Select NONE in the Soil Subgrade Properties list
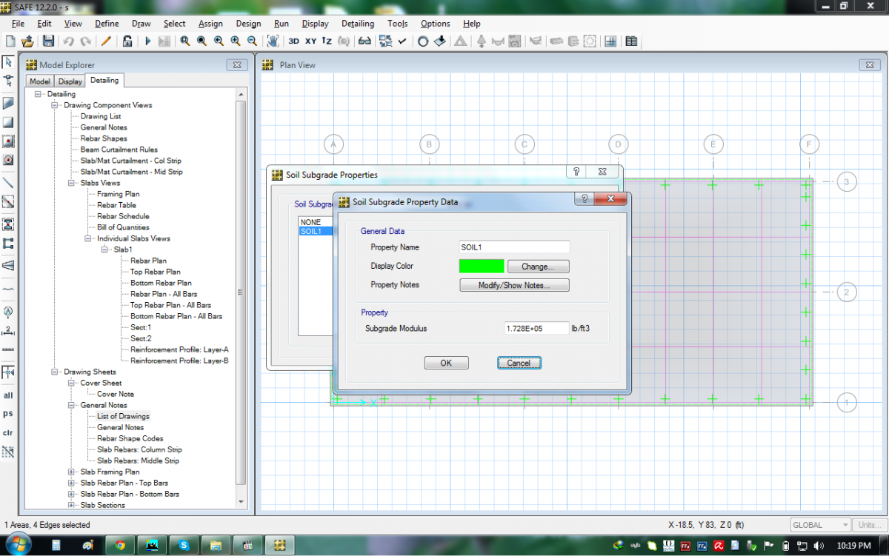 click(310, 222)
